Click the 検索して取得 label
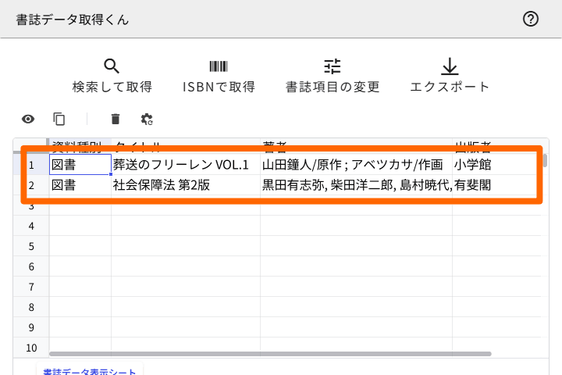 click(112, 87)
